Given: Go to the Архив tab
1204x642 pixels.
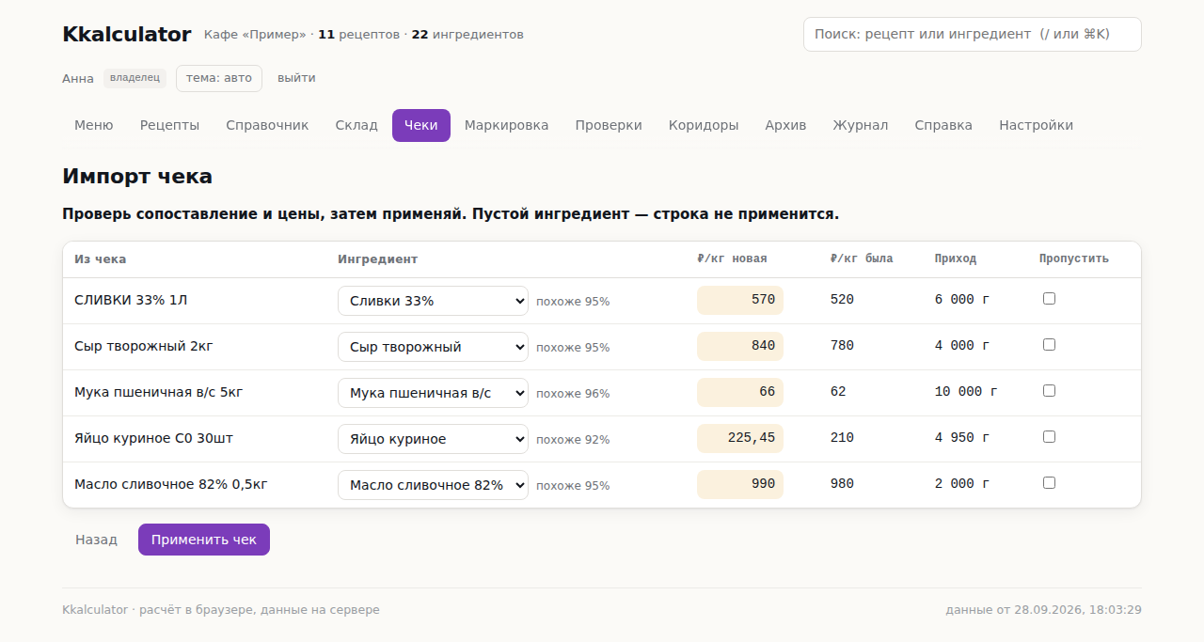Looking at the screenshot, I should tap(785, 125).
